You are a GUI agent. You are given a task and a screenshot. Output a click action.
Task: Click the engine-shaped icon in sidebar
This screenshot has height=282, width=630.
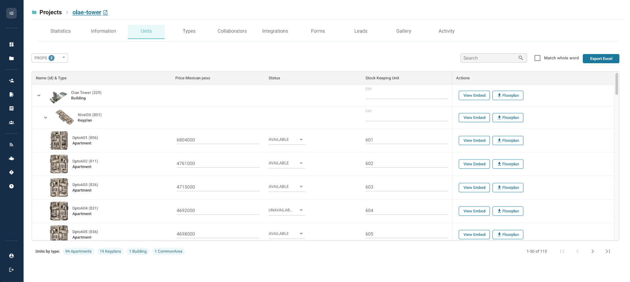coord(11,159)
